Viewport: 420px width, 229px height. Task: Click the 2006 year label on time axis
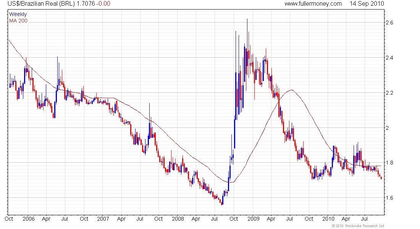coord(29,219)
